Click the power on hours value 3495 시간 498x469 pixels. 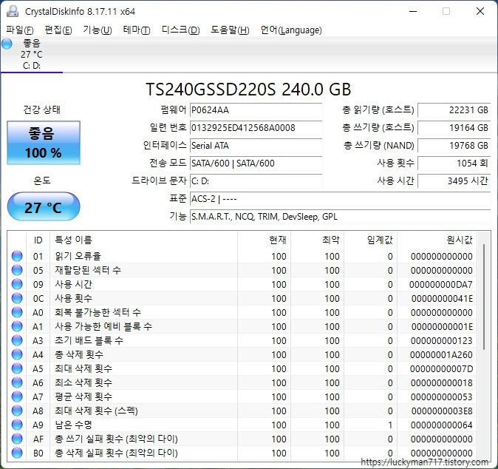pyautogui.click(x=454, y=181)
